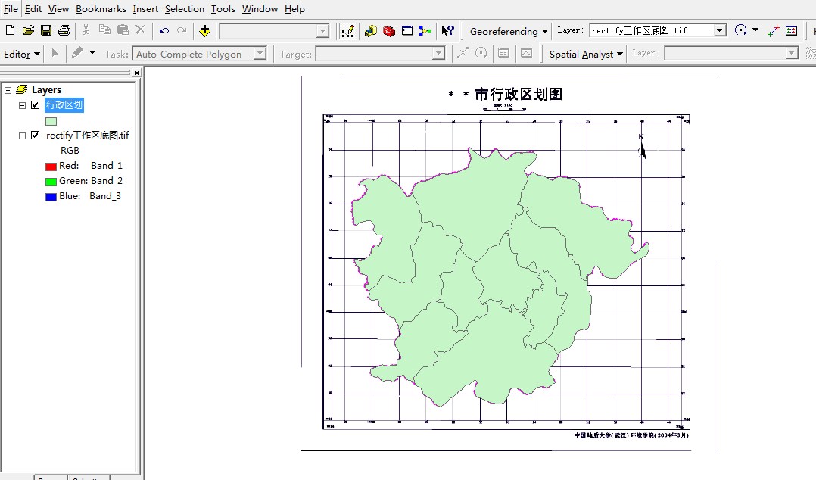The width and height of the screenshot is (816, 480).
Task: Open the Georeferencing dropdown menu
Action: 509,31
